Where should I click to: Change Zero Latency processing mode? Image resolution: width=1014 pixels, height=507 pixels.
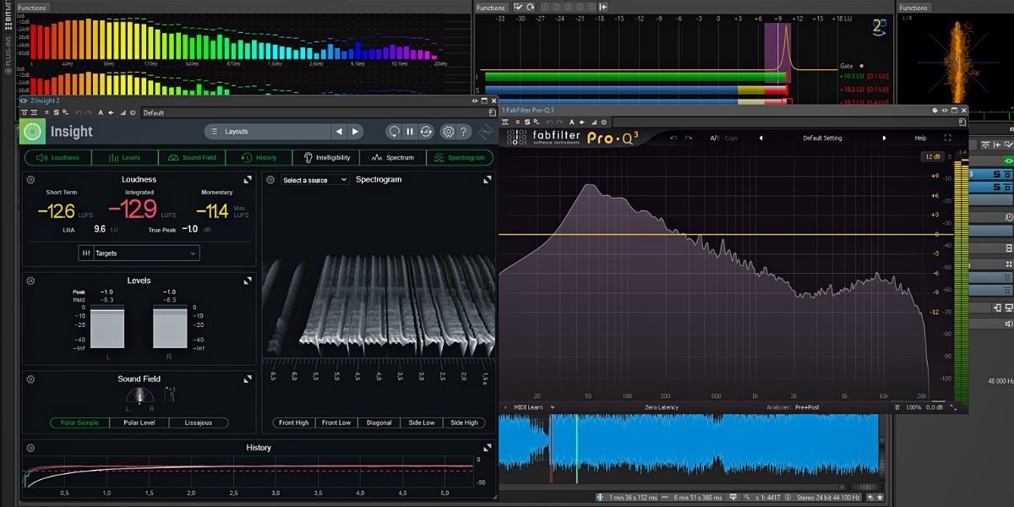662,407
